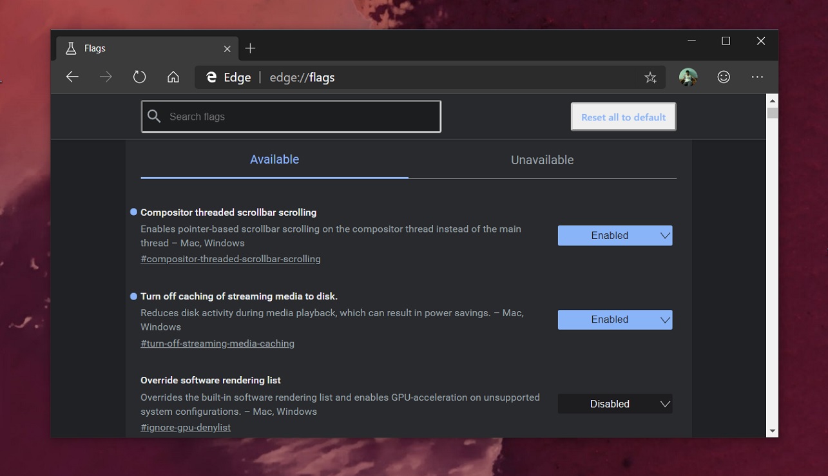Click the scrollbar down arrow
The width and height of the screenshot is (828, 476).
pyautogui.click(x=772, y=431)
